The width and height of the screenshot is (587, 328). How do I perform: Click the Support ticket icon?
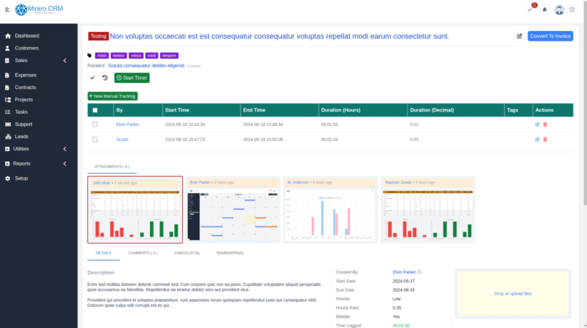coord(8,124)
